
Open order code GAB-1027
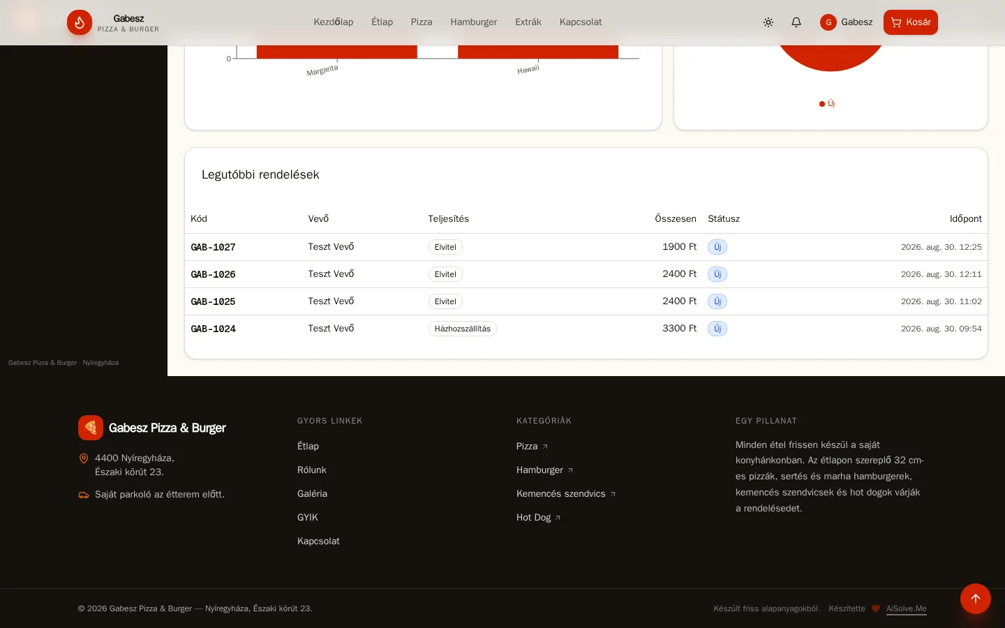tap(213, 247)
